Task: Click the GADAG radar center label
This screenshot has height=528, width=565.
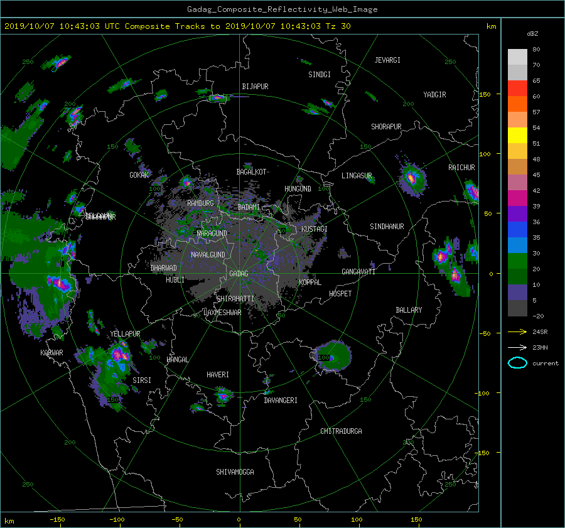Action: click(x=239, y=274)
